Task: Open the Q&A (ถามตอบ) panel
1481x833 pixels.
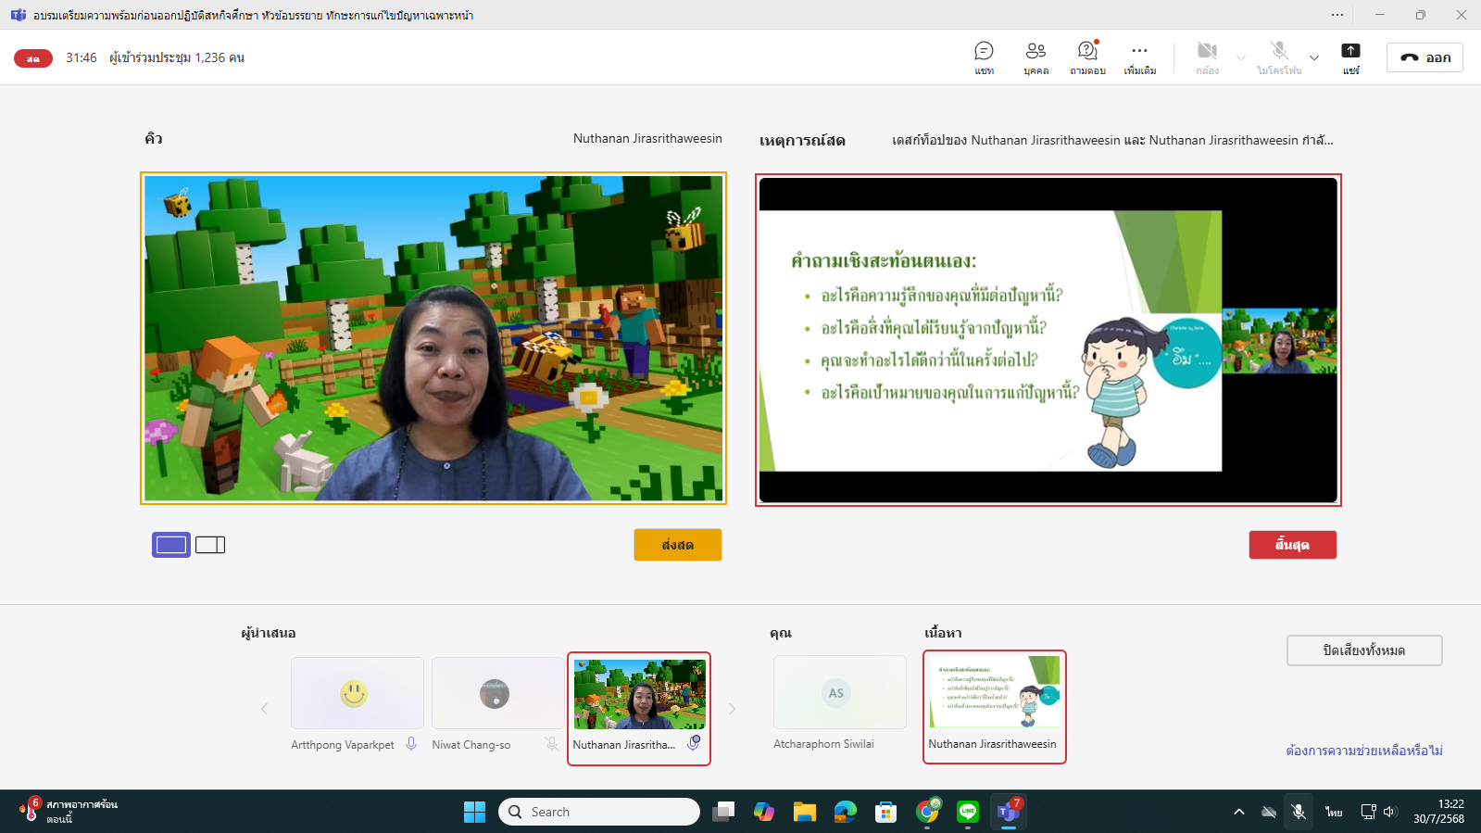Action: coord(1087,57)
